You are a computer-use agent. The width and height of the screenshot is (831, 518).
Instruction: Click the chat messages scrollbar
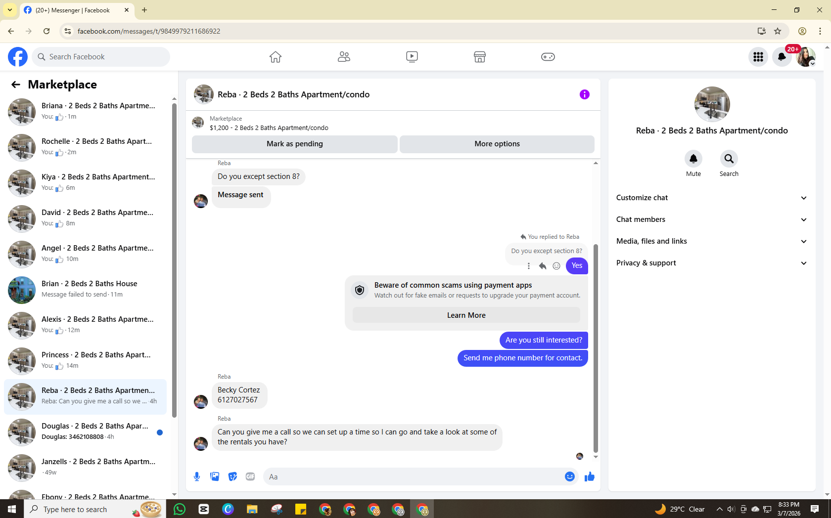click(596, 348)
